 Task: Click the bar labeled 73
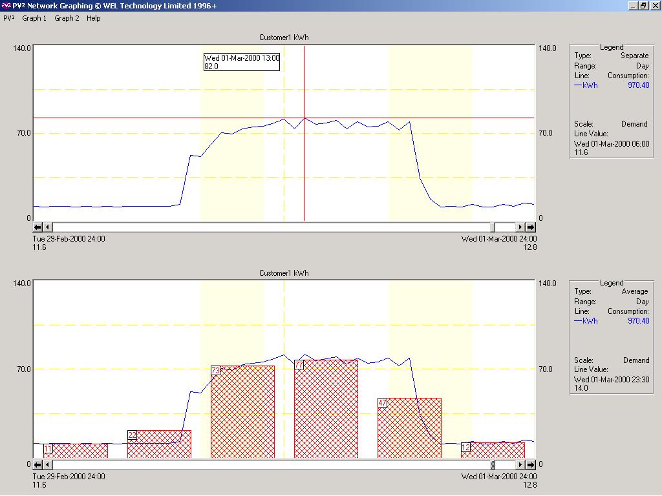243,412
